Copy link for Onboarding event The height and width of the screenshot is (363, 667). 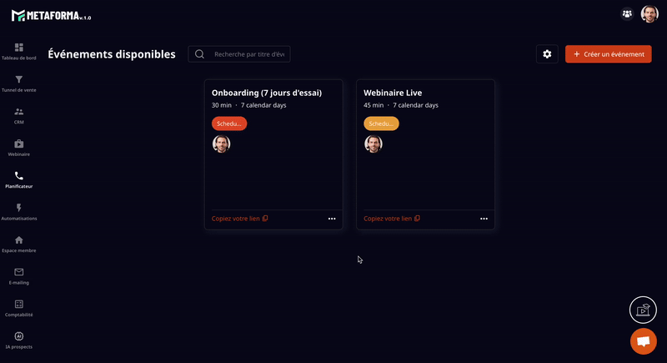click(240, 219)
